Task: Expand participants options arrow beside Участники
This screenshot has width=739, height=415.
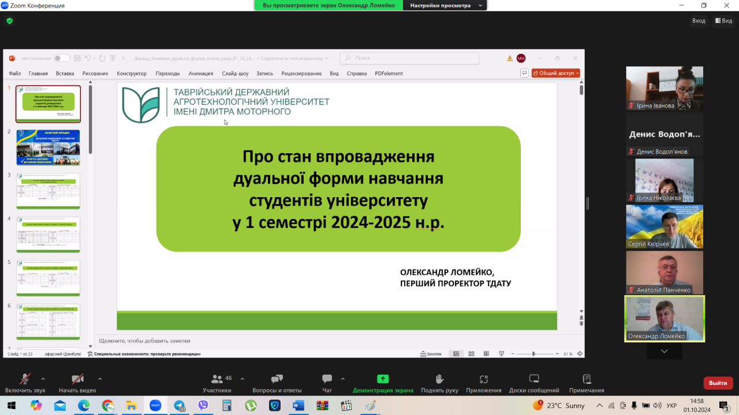Action: [x=242, y=379]
